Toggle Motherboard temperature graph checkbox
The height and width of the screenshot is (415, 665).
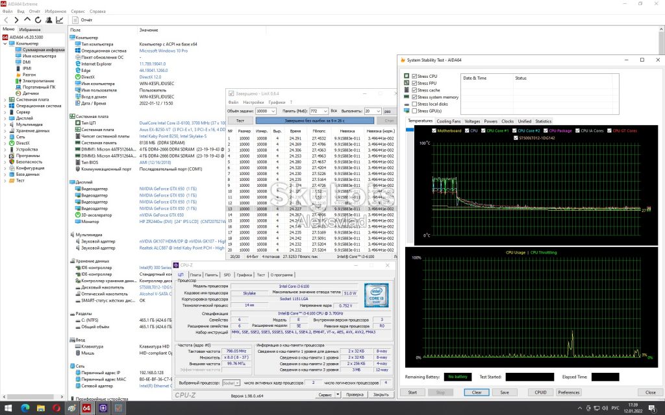click(434, 131)
